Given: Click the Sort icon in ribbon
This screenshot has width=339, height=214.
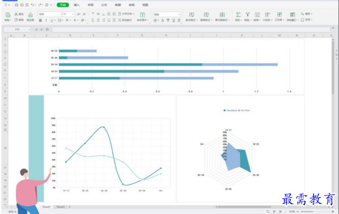Looking at the screenshot, I should (x=257, y=15).
